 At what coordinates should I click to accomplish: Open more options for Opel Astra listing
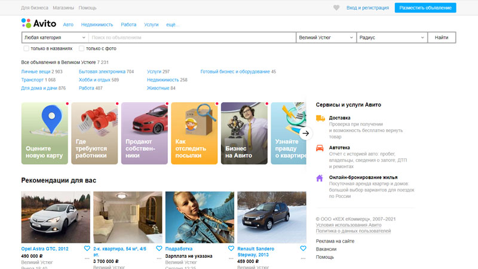point(87,258)
